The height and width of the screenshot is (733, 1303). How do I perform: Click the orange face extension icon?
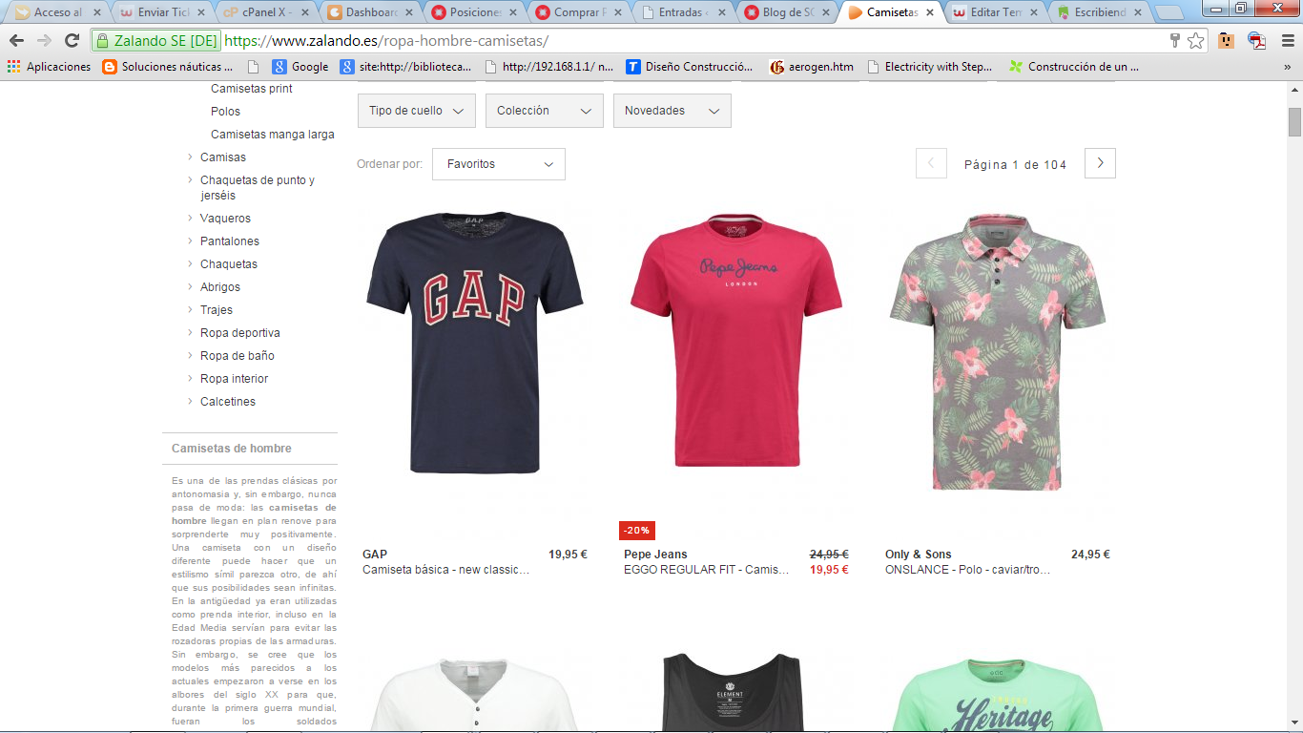(x=1227, y=41)
